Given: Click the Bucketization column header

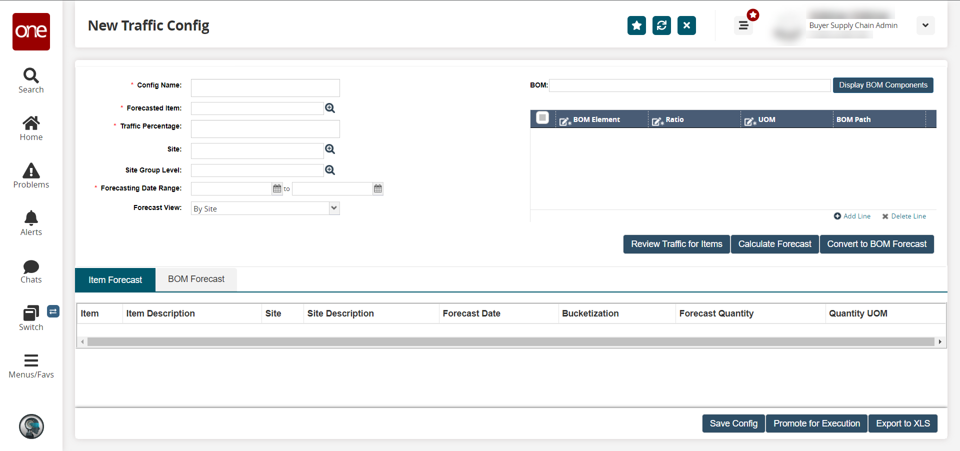Looking at the screenshot, I should point(617,313).
